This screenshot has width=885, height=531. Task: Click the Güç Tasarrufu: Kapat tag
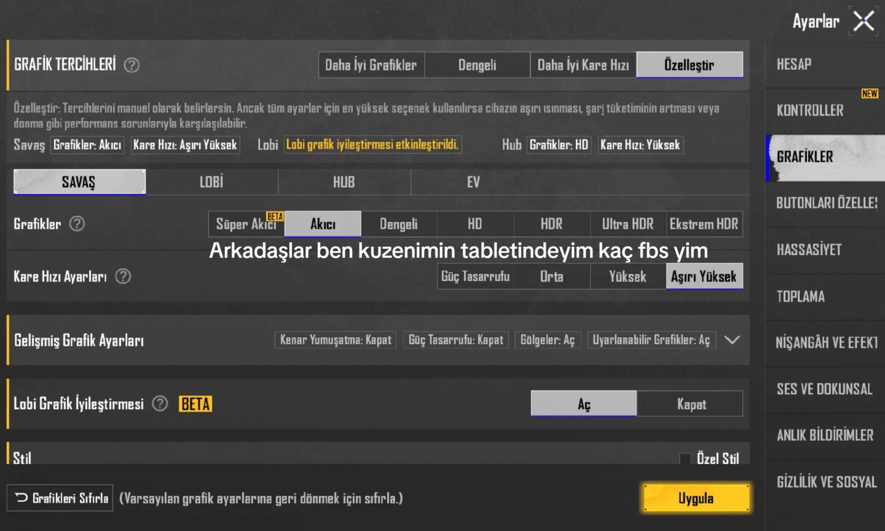pos(456,340)
